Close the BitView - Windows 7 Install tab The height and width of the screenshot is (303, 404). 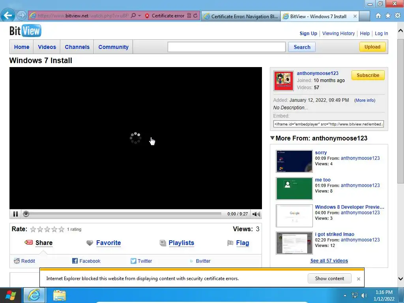tap(355, 16)
